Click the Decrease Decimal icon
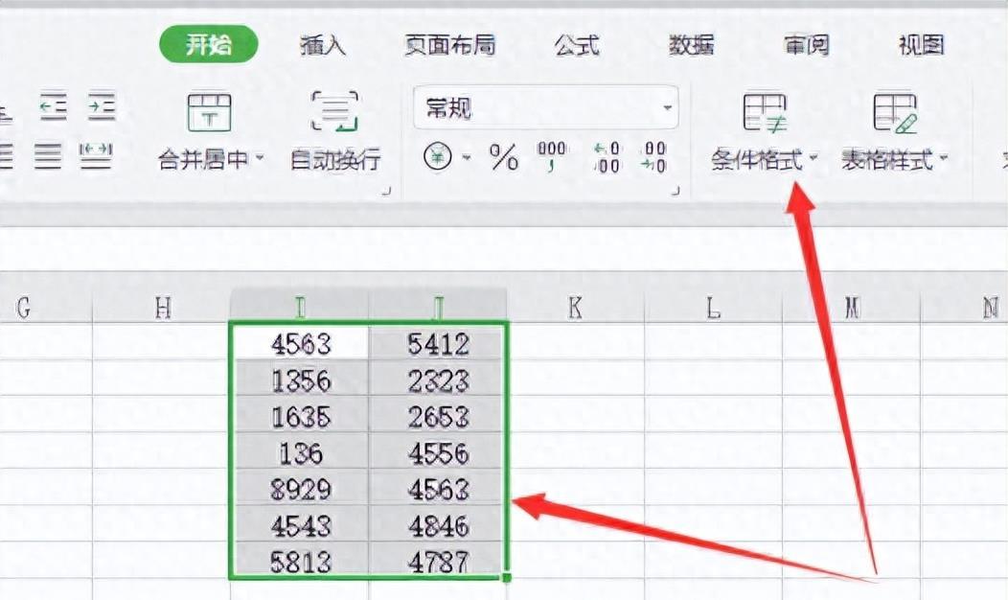1008x600 pixels. [656, 155]
